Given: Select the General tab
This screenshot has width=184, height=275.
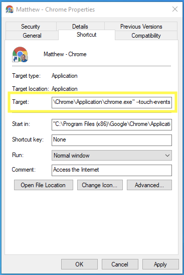Looking at the screenshot, I should point(32,36).
